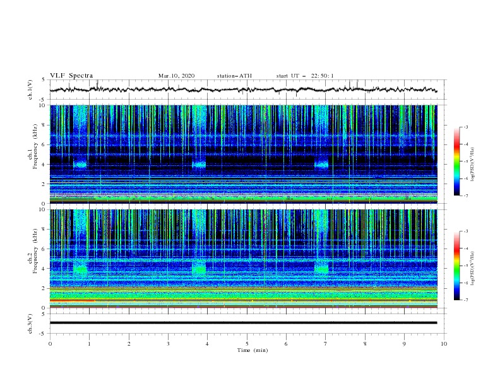
Task: Click the "Time (min)" axis label
Action: (x=253, y=350)
